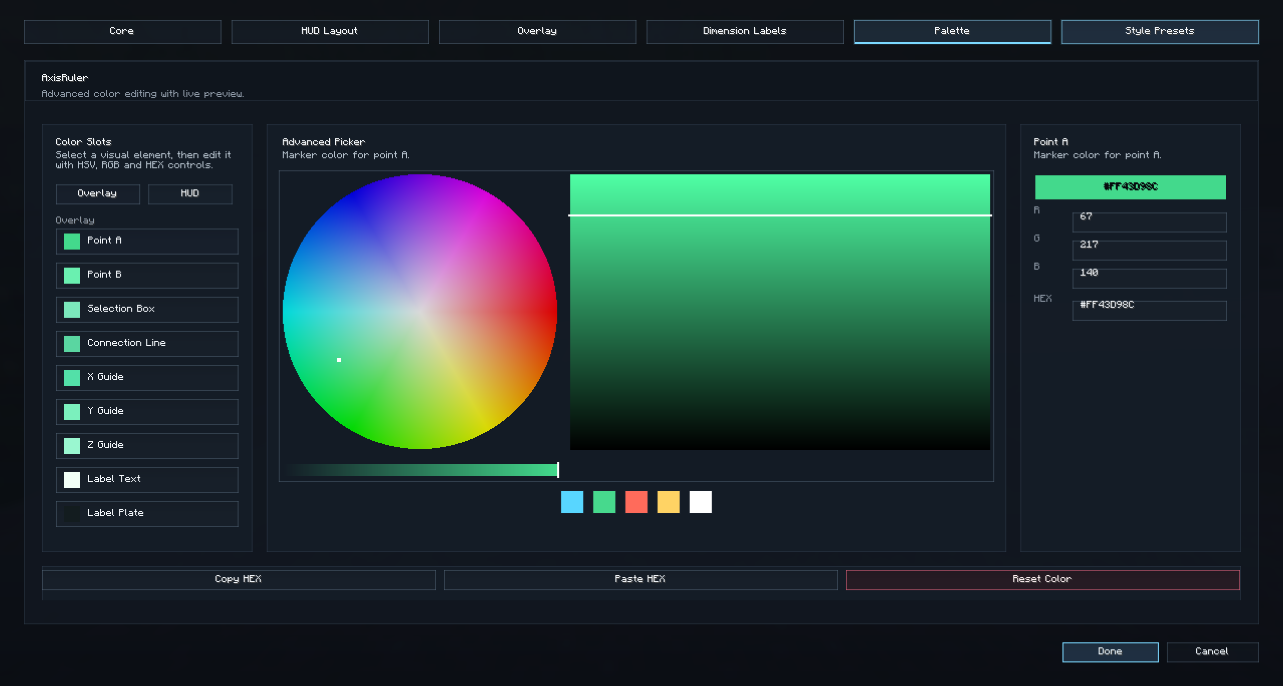The width and height of the screenshot is (1283, 686).
Task: Reset the color with Reset Color
Action: pyautogui.click(x=1042, y=580)
